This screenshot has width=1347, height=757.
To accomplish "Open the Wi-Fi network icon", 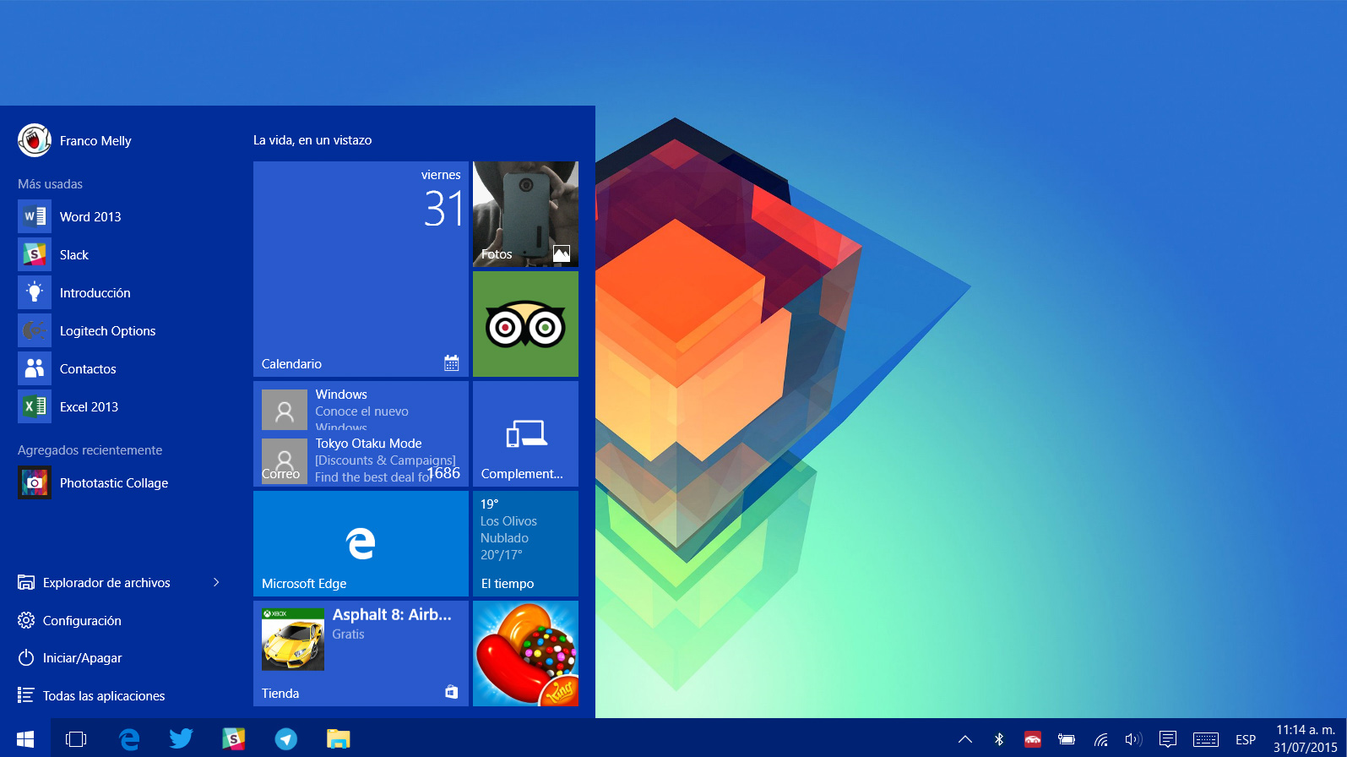I will (1101, 739).
